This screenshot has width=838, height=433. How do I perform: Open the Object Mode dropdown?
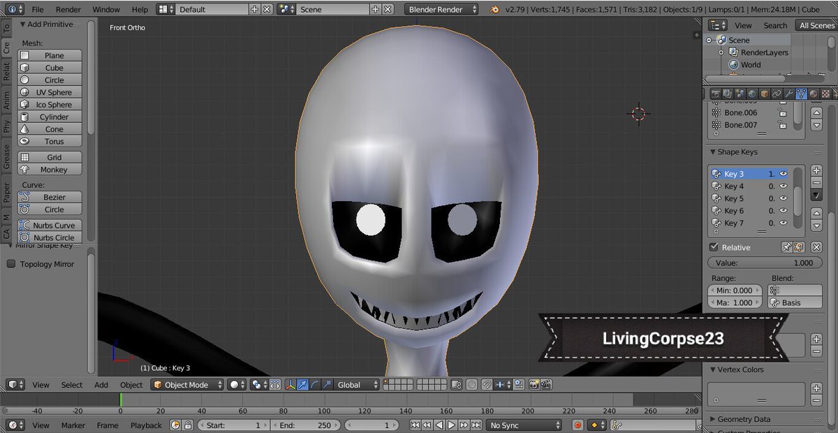point(188,385)
